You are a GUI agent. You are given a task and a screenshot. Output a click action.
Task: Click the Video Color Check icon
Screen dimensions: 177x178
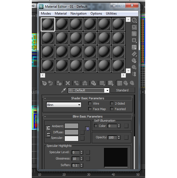click(134, 47)
